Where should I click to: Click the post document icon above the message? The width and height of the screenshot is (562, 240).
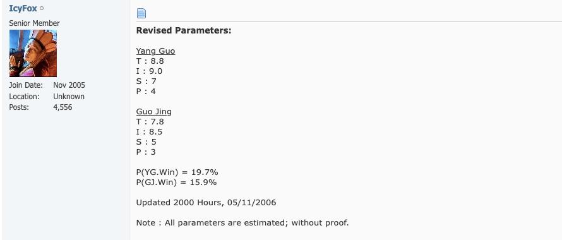coord(141,13)
